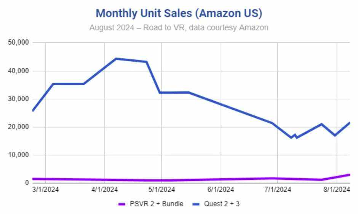The width and height of the screenshot is (358, 214).
Task: Click the purple PSVR 2 + Bundle legend swatch
Action: (x=123, y=204)
